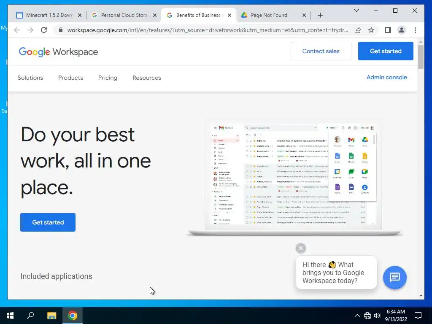Open Windows taskbar search
This screenshot has height=324, width=432.
(30, 316)
